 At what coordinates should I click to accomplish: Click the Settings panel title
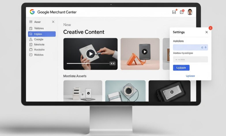click(179, 32)
